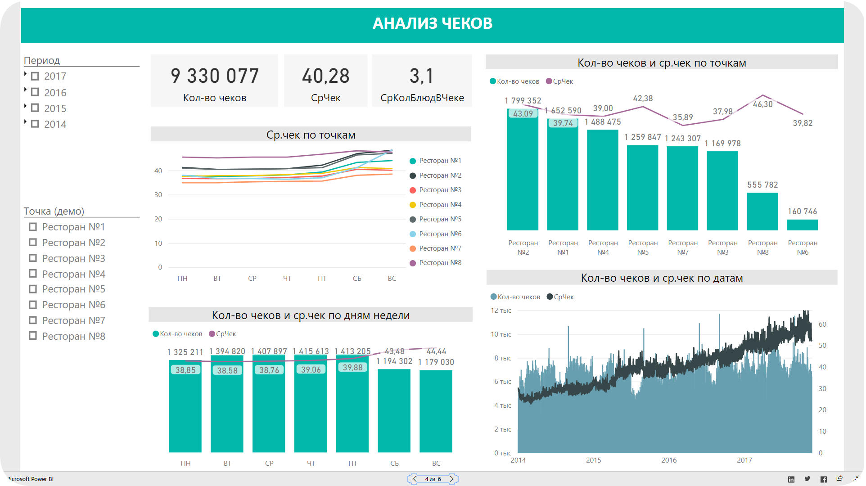This screenshot has height=486, width=866.
Task: Check the 2017 period checkbox
Action: [35, 76]
